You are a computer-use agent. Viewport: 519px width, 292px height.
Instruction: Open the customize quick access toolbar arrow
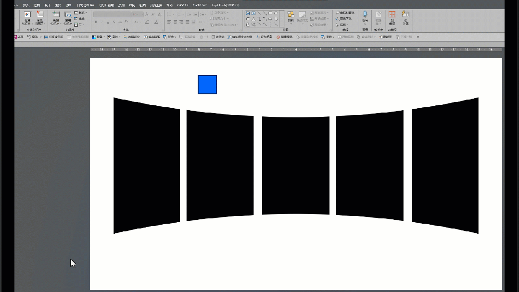click(418, 37)
